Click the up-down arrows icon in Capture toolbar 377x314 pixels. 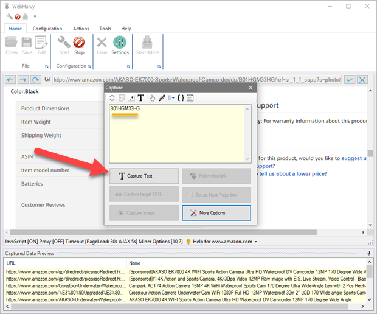pos(111,97)
